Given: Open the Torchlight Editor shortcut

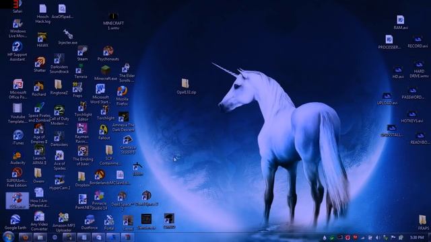Looking at the screenshot, I should pyautogui.click(x=83, y=111).
